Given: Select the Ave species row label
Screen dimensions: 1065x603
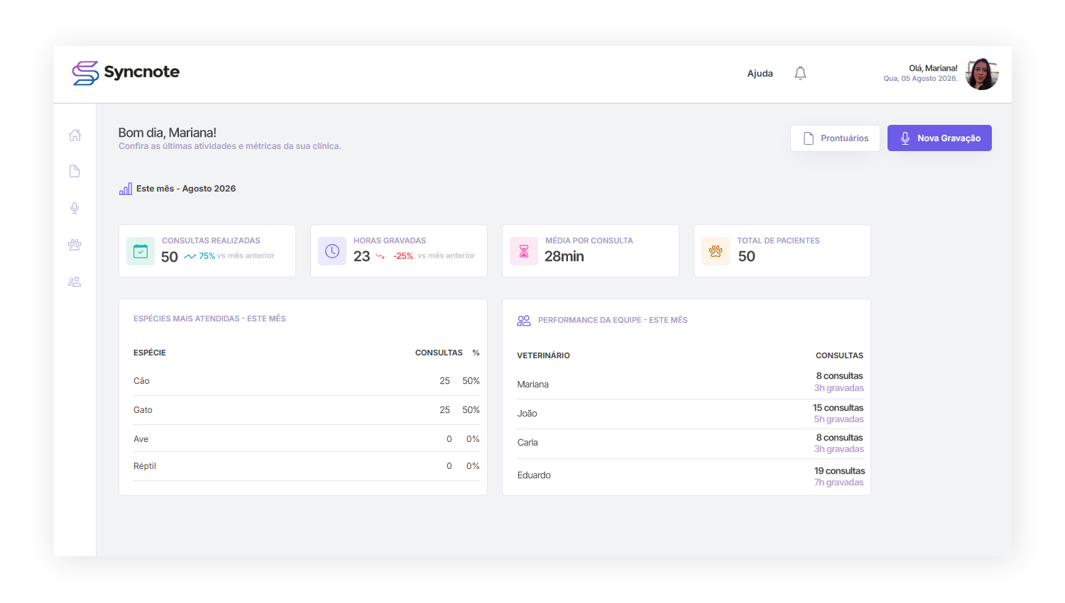Looking at the screenshot, I should pyautogui.click(x=141, y=439).
